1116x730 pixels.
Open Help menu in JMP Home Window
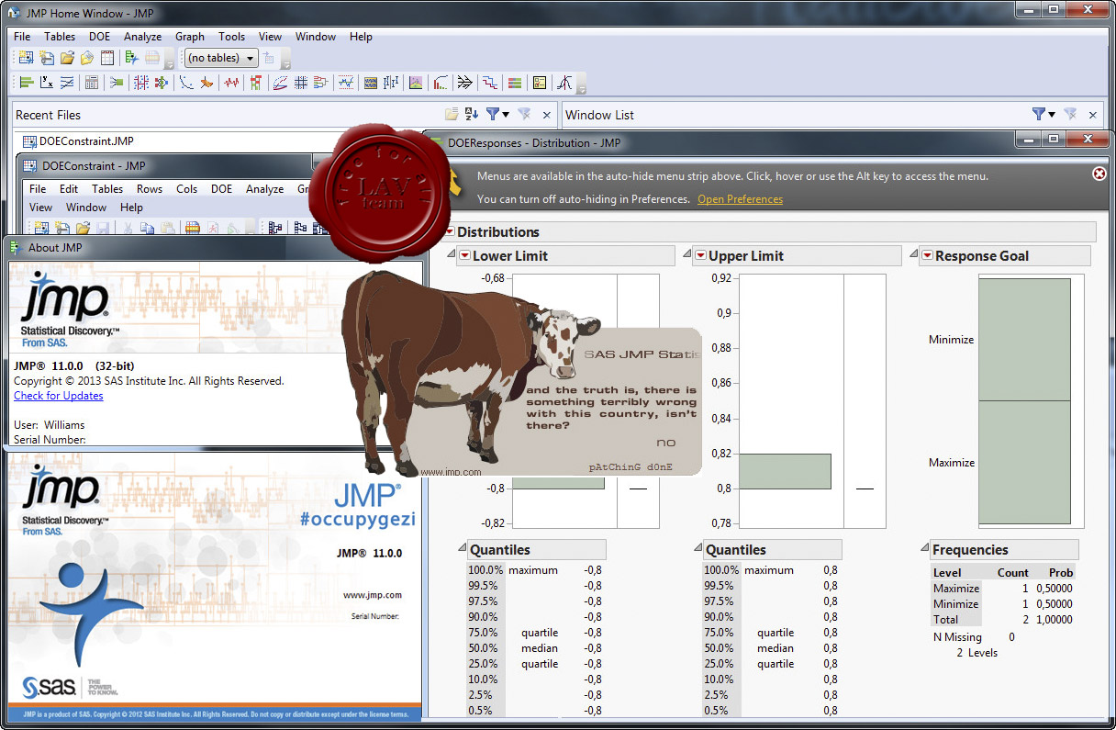coord(361,37)
